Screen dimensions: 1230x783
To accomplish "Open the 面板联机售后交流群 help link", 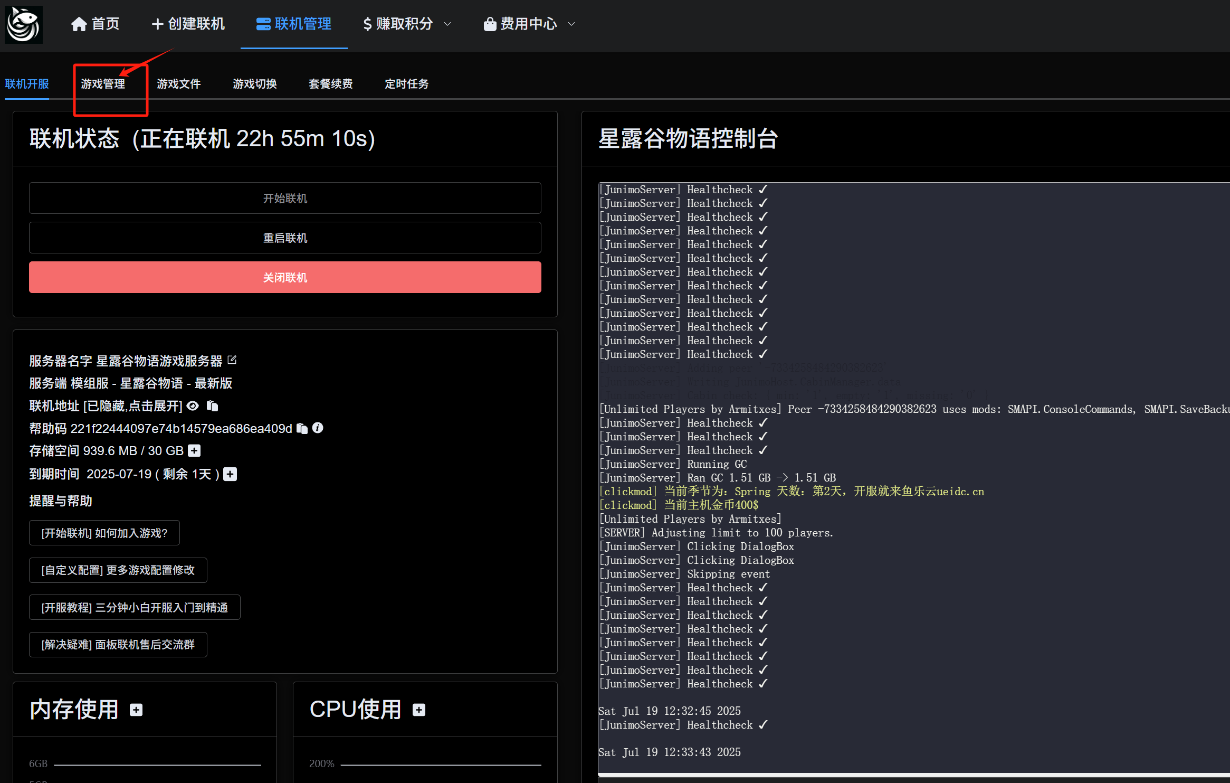I will tap(118, 645).
